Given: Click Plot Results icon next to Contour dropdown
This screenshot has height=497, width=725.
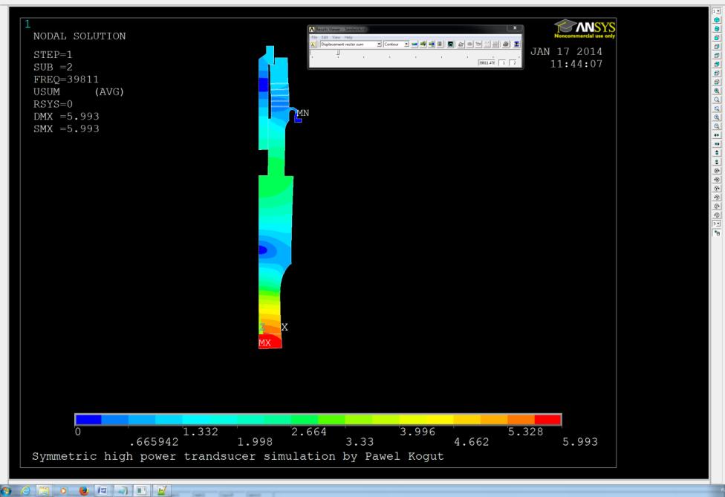Looking at the screenshot, I should pyautogui.click(x=414, y=45).
